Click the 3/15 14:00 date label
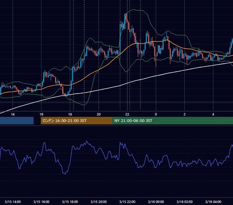The width and height of the screenshot is (233, 205). [13, 202]
